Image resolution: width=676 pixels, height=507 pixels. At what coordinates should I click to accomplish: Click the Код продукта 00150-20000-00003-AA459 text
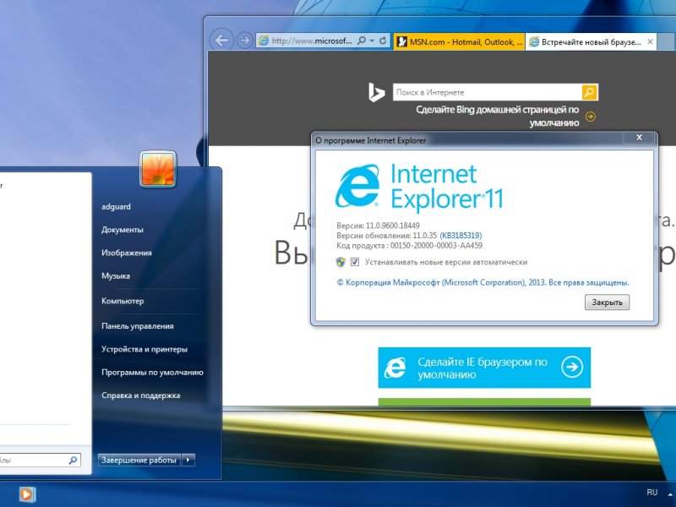409,246
